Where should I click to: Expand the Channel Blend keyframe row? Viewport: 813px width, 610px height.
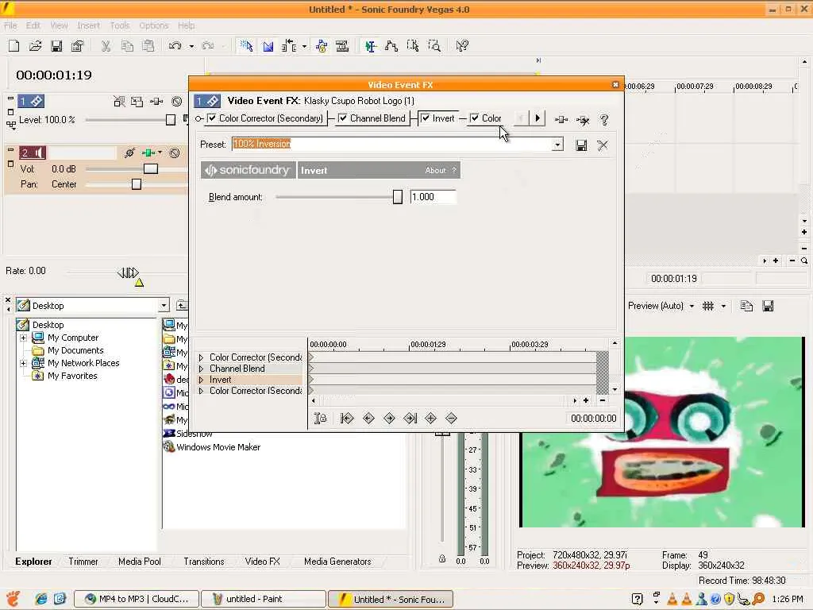pos(201,369)
